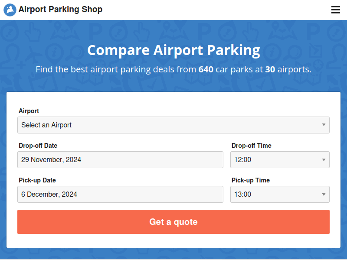
Task: Open the hamburger menu icon
Action: [x=335, y=10]
